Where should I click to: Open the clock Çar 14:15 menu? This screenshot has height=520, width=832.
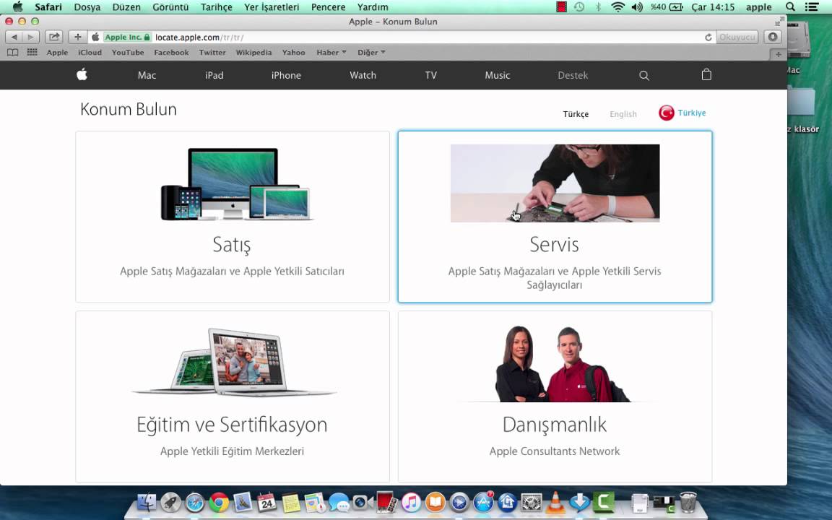tap(713, 7)
